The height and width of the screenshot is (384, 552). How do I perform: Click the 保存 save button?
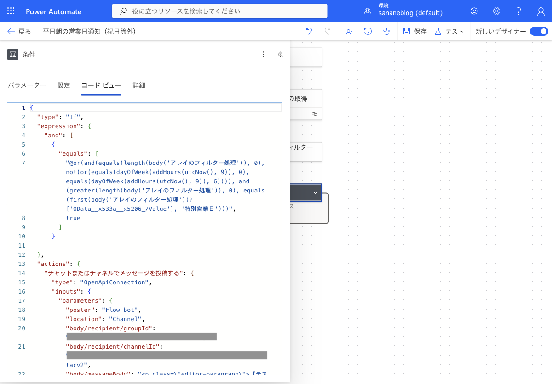click(415, 31)
